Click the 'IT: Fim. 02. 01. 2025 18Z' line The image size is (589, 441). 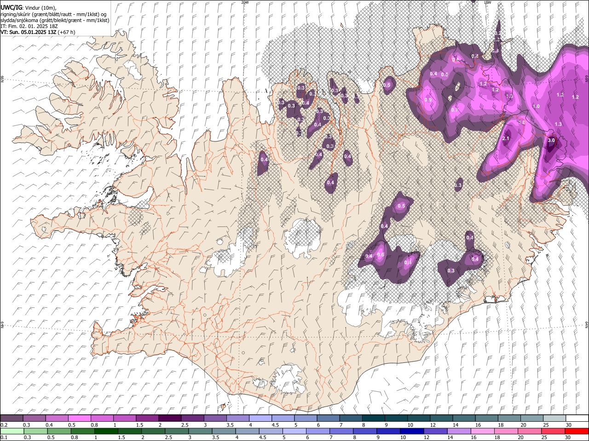click(29, 26)
